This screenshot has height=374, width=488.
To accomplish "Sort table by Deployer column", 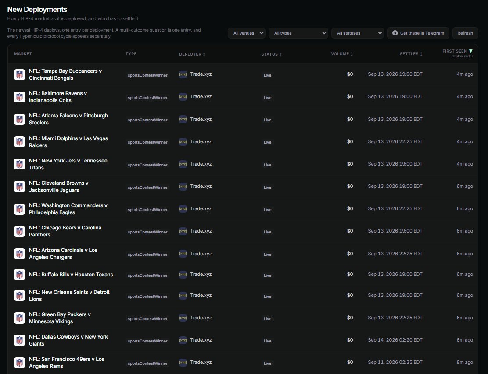I will [x=192, y=54].
